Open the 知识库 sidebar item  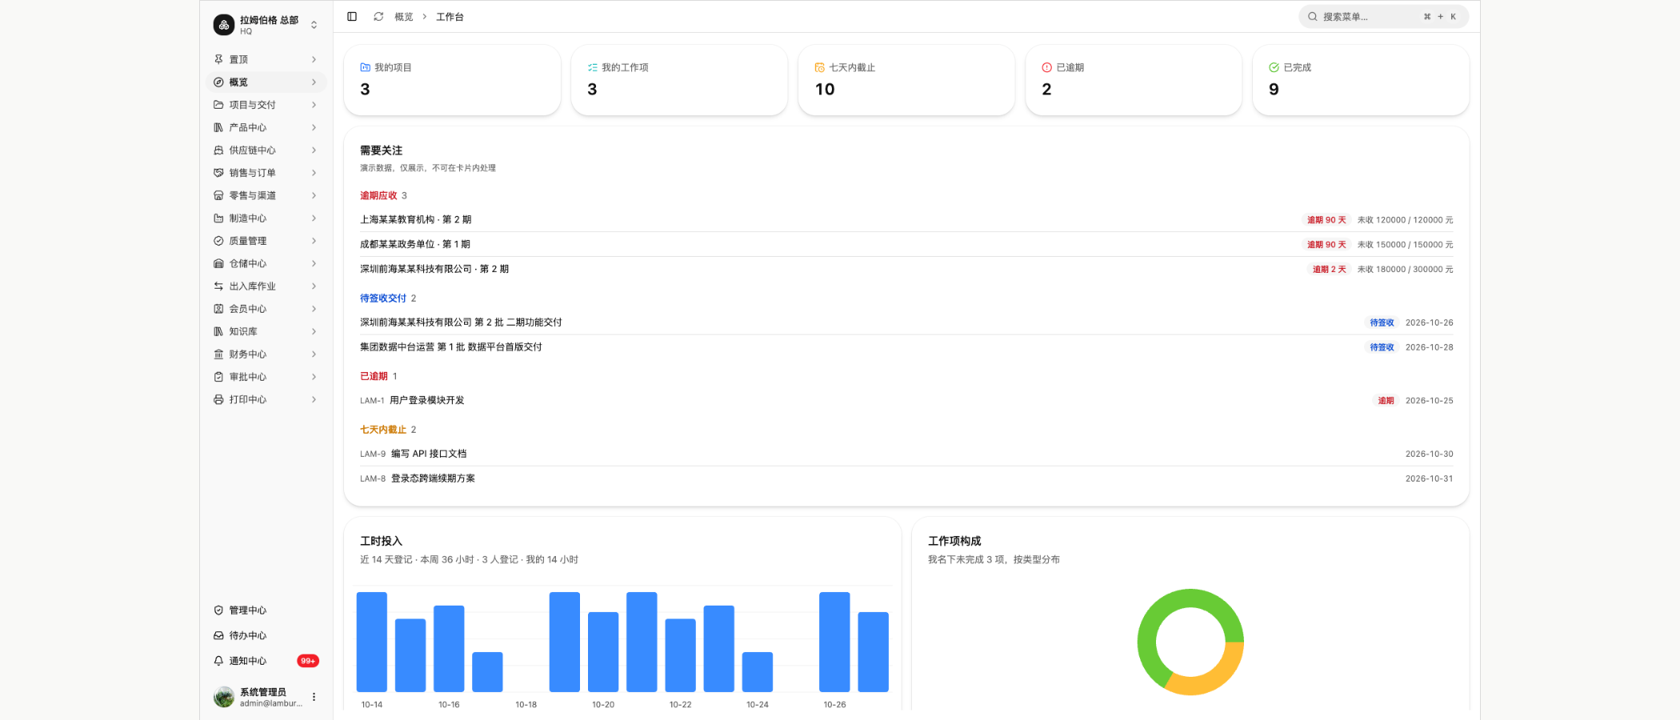[266, 331]
